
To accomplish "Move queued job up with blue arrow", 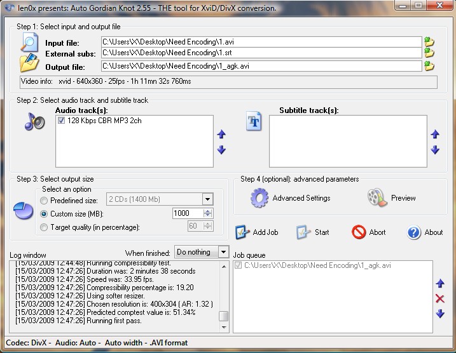I will (440, 283).
